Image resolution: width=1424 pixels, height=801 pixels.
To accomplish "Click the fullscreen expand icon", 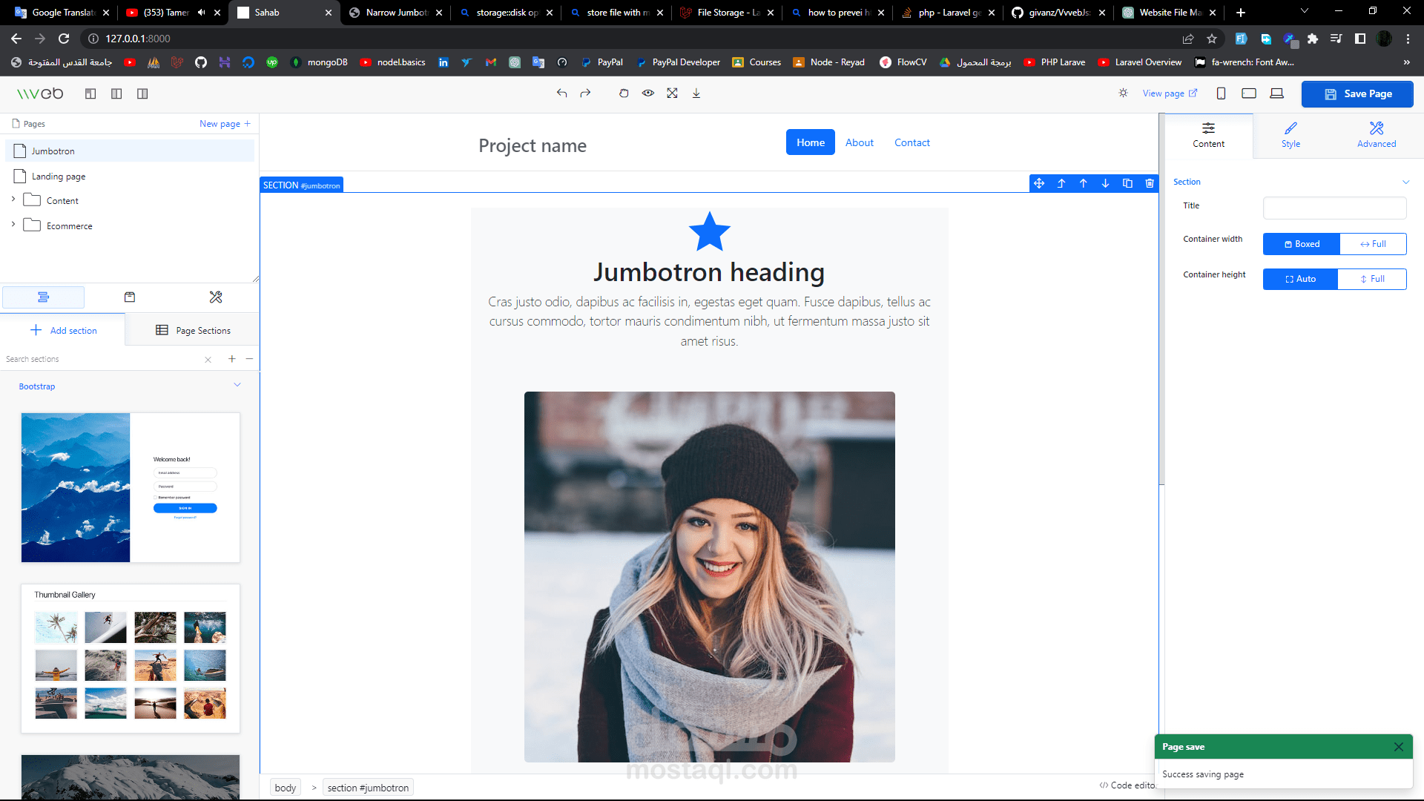I will click(x=672, y=93).
